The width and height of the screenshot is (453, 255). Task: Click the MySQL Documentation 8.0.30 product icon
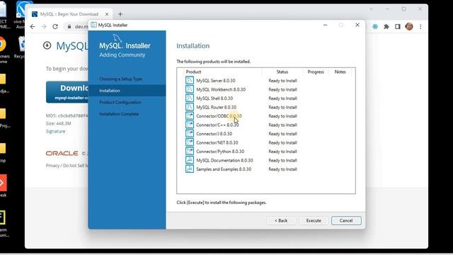[190, 160]
